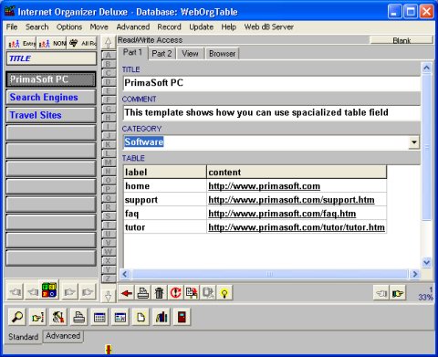Screen dimensions: 438x357
Task: Open the Options menu
Action: (x=69, y=26)
